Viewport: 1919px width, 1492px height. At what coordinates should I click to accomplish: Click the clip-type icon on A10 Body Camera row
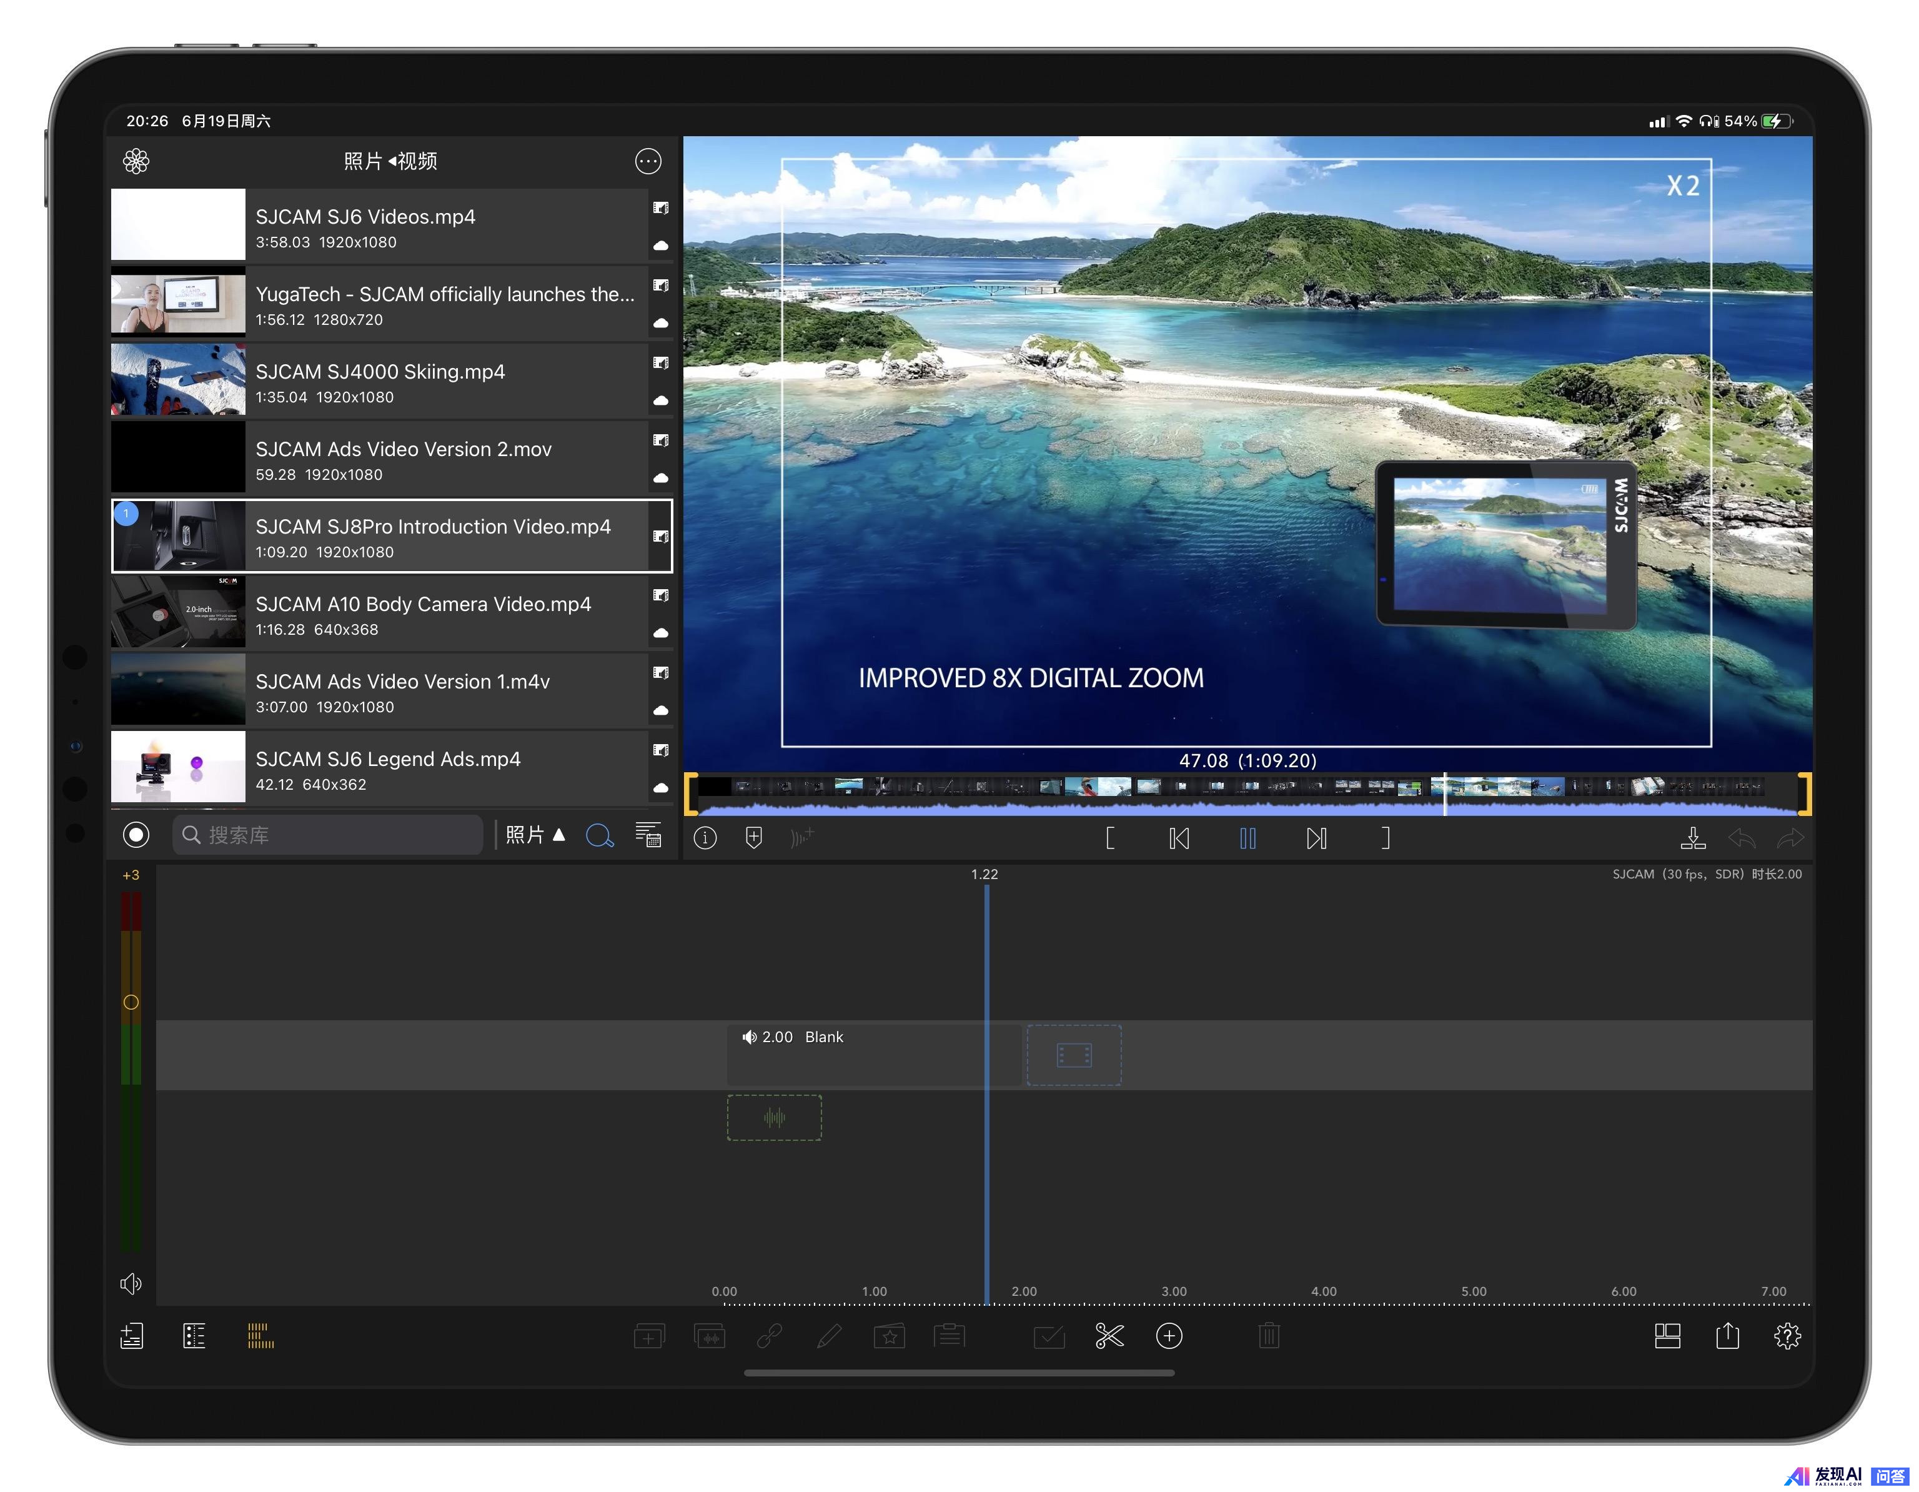point(661,595)
